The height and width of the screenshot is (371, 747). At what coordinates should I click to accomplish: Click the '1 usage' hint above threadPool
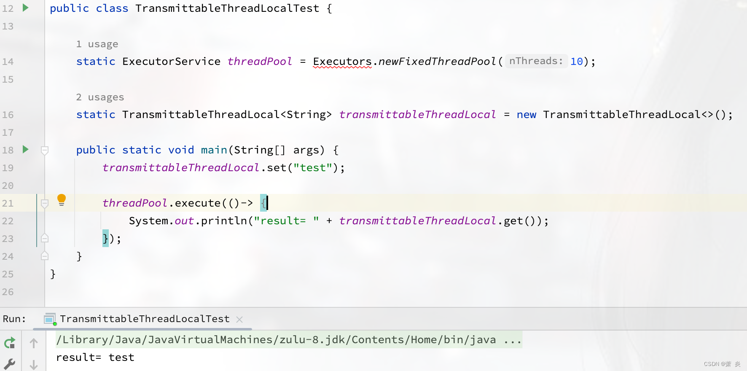(x=97, y=44)
